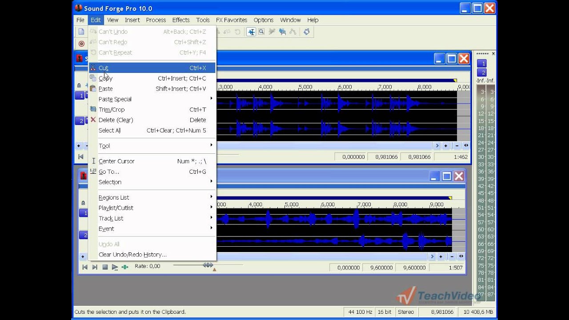Viewport: 569px width, 320px height.
Task: Select the Pencil tool in toolbar
Action: coord(272,32)
